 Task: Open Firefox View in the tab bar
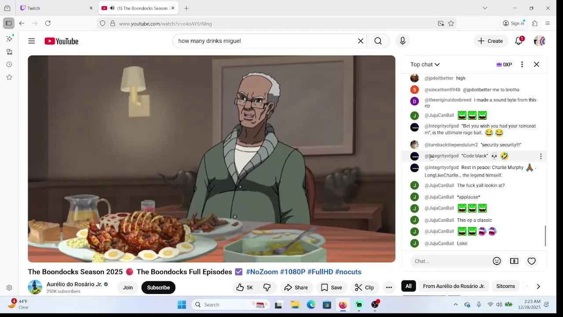[x=7, y=8]
